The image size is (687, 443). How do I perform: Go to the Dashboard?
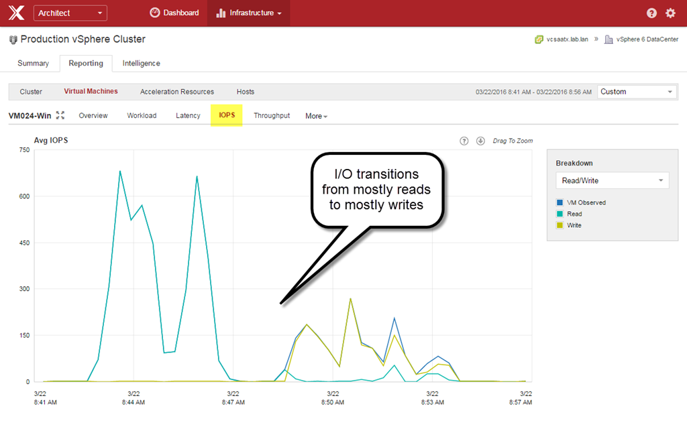pos(174,13)
